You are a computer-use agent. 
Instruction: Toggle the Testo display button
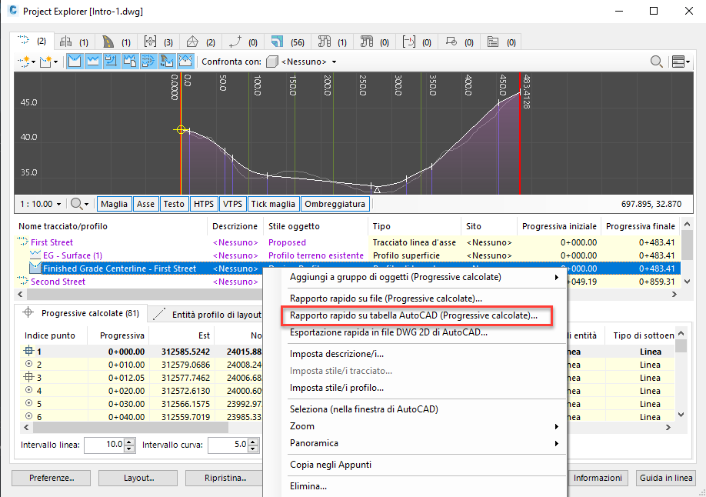pos(174,204)
